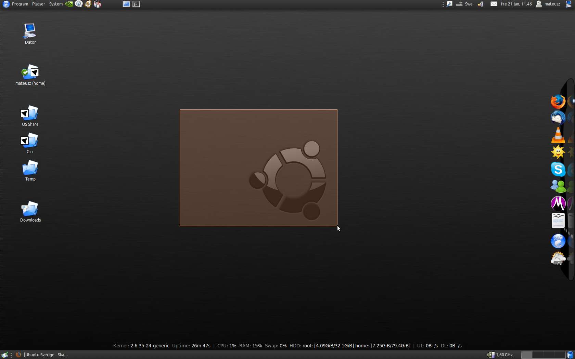The height and width of the screenshot is (359, 575).
Task: Open the trash icon in bottom panel
Action: [x=570, y=355]
